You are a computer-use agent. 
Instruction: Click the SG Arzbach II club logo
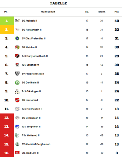tap(17, 21)
